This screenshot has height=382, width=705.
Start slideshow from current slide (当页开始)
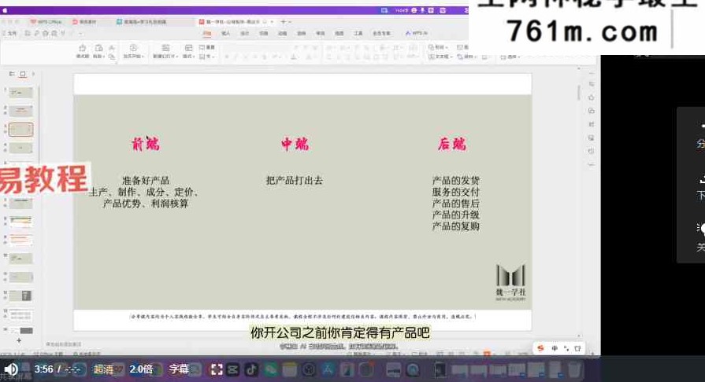pos(134,51)
